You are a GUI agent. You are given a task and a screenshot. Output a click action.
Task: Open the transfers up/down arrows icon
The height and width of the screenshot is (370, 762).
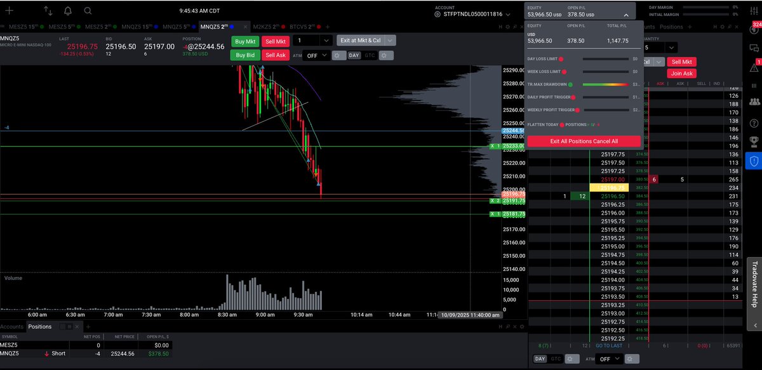pyautogui.click(x=47, y=11)
